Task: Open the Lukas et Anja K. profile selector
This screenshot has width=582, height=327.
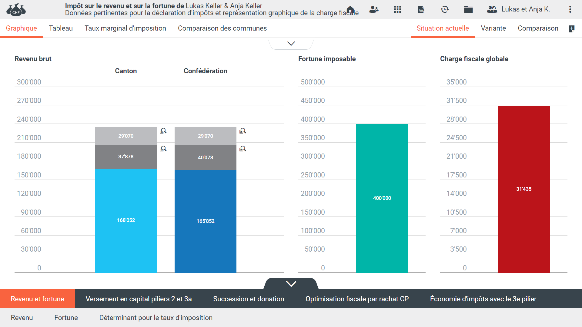Action: (519, 9)
